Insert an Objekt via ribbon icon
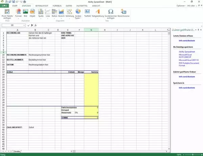The width and height of the screenshot is (203, 156). point(32,13)
